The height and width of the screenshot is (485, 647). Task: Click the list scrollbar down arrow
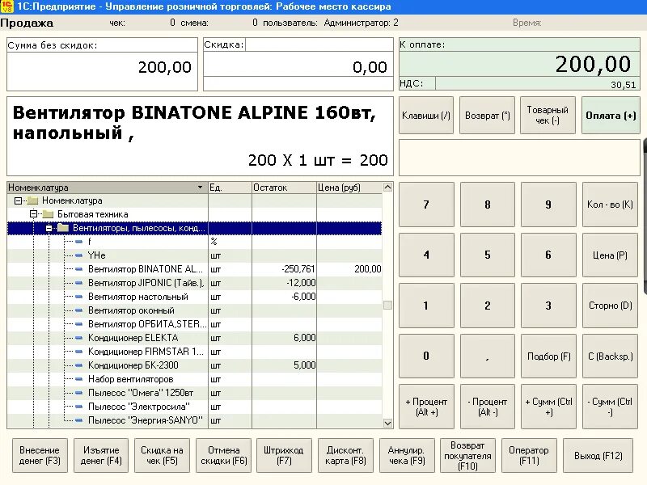tap(387, 423)
